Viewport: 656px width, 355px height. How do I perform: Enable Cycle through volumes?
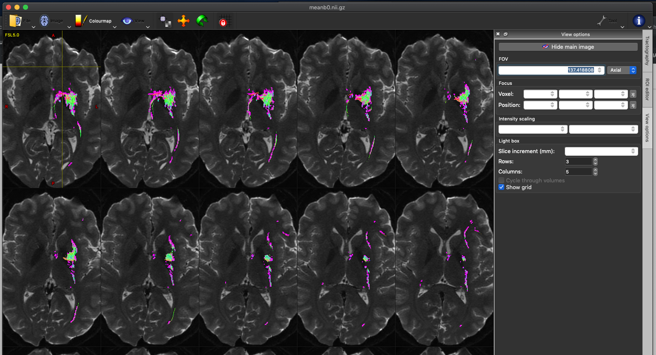click(501, 180)
